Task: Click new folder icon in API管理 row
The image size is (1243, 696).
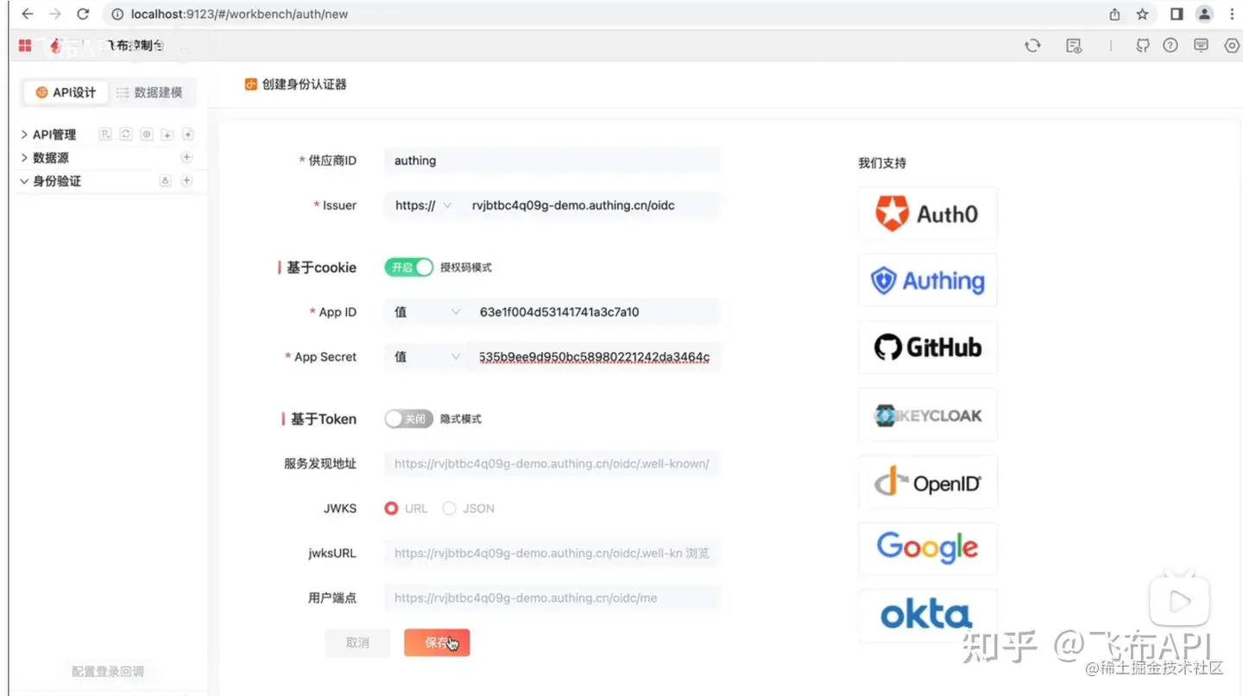Action: tap(167, 134)
